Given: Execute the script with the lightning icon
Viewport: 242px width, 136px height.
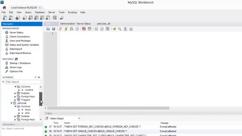Looking at the screenshot, I should 60,29.
